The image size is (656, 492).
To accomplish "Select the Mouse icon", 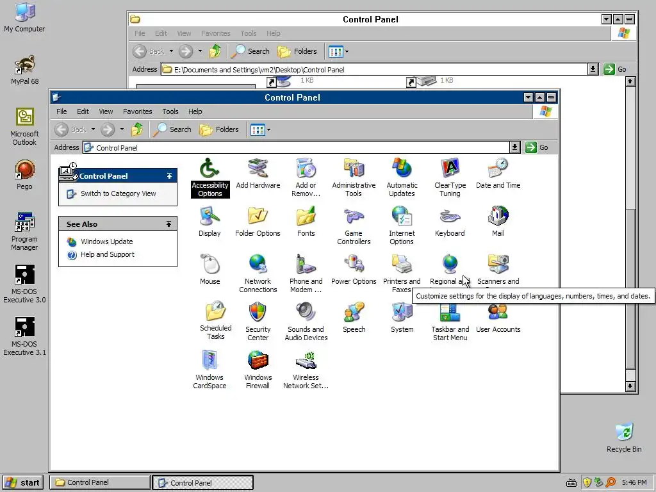I will click(209, 270).
